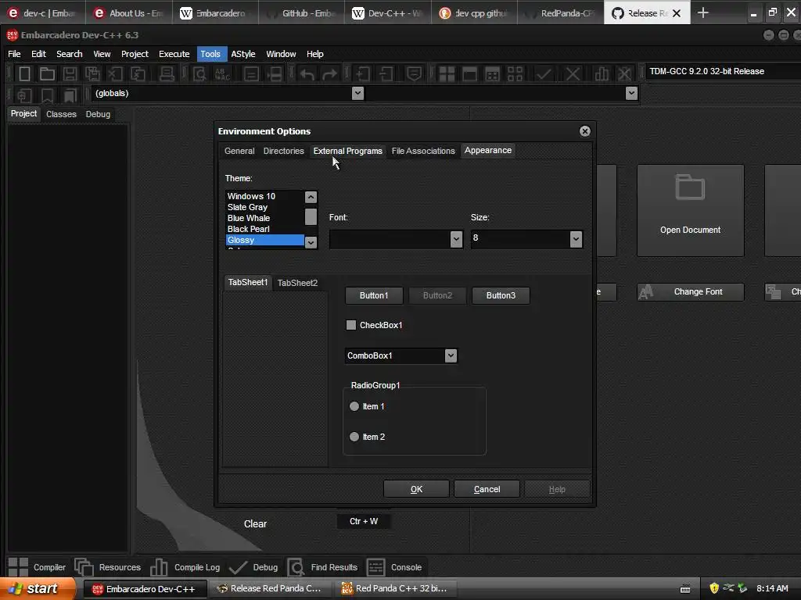Click the Profile bar-chart toolbar icon
The image size is (801, 600).
(602, 74)
